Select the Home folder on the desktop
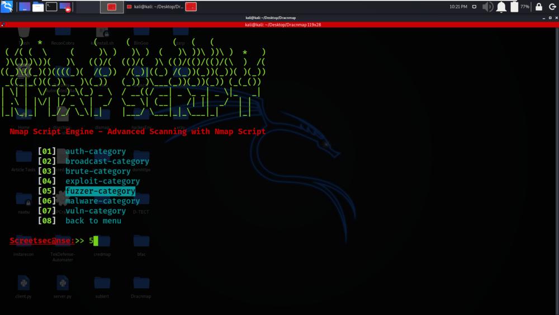This screenshot has width=559, height=315. click(23, 119)
